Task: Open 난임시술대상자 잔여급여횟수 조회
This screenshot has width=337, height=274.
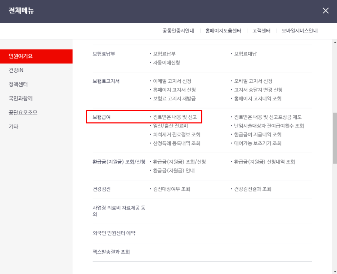Action: (x=269, y=126)
